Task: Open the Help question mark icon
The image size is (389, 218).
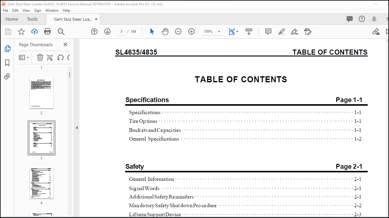Action: pyautogui.click(x=362, y=19)
